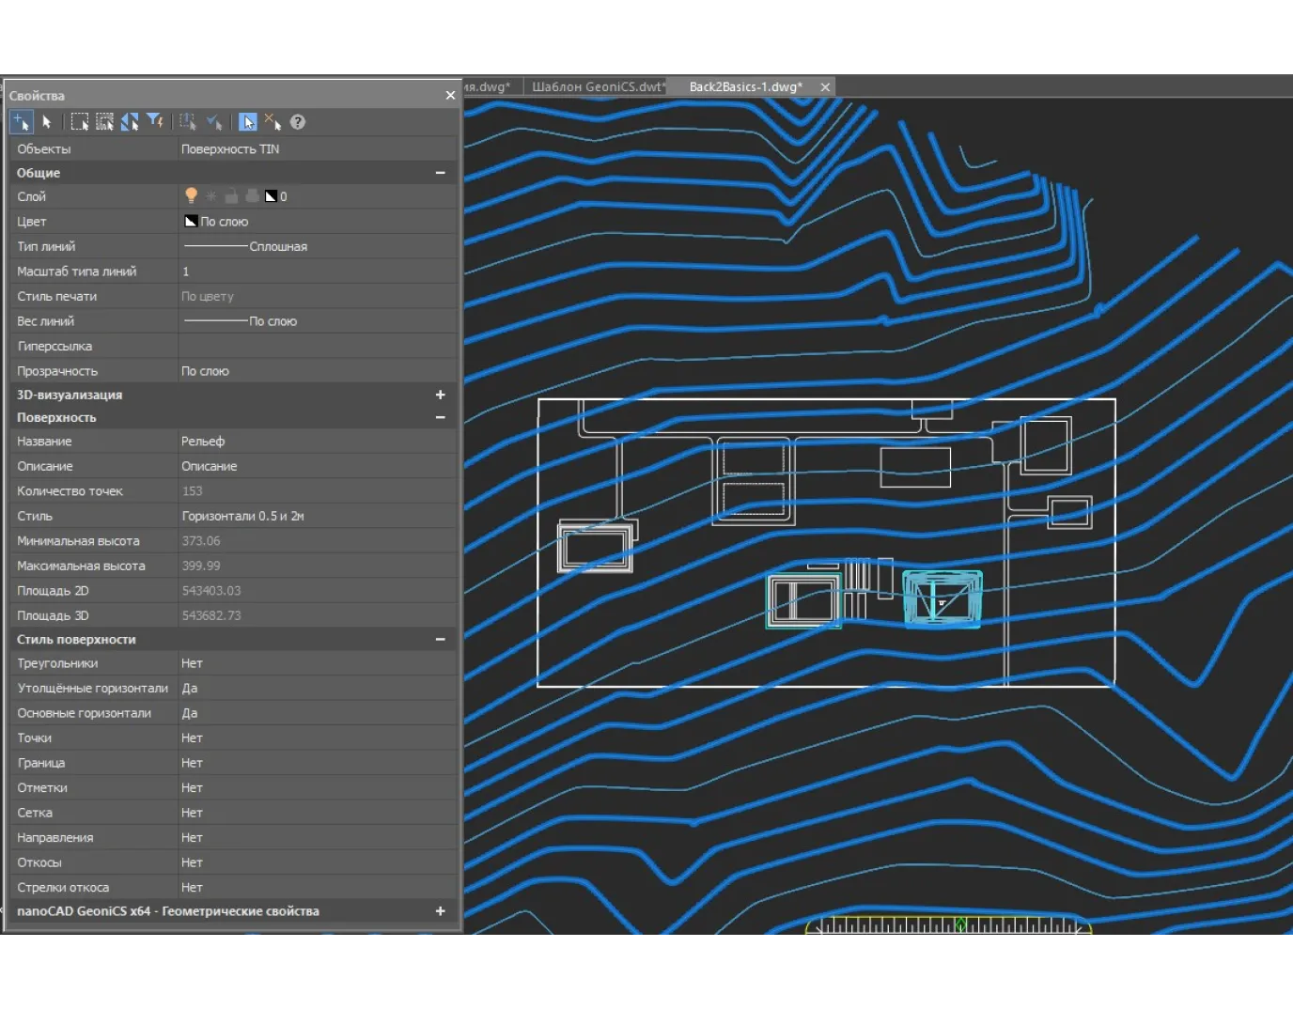Image resolution: width=1293 pixels, height=1009 pixels.
Task: Select the Back2Basics-1.dwg tab
Action: pos(745,87)
